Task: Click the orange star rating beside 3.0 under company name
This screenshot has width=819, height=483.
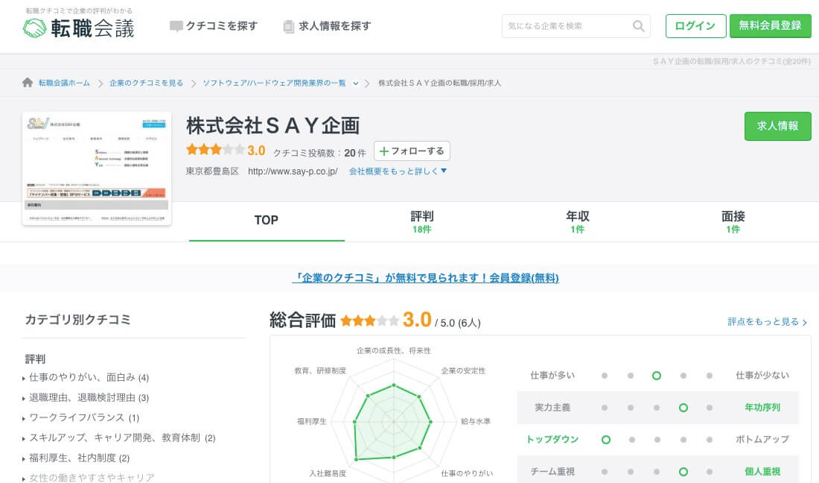Action: click(215, 150)
